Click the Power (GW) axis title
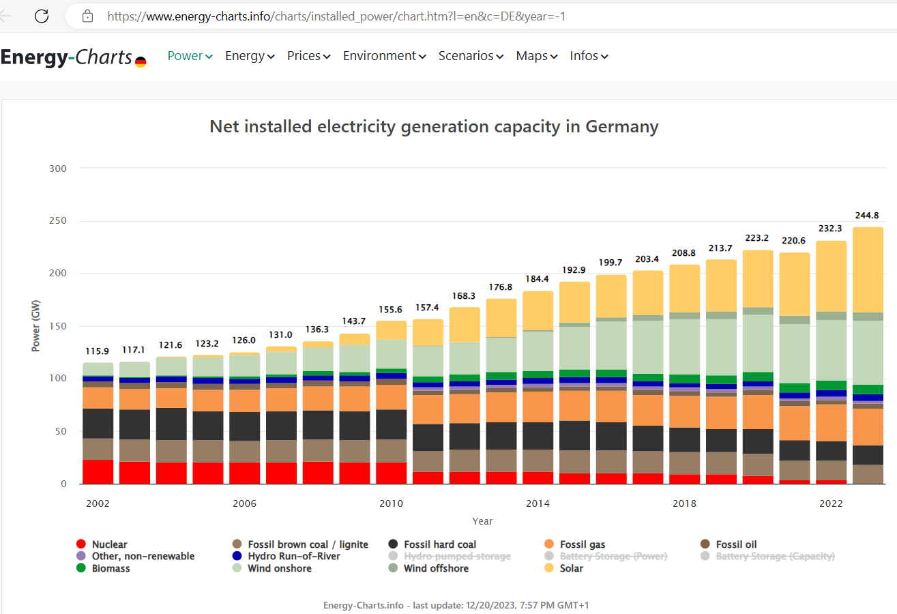The image size is (897, 614). [35, 325]
